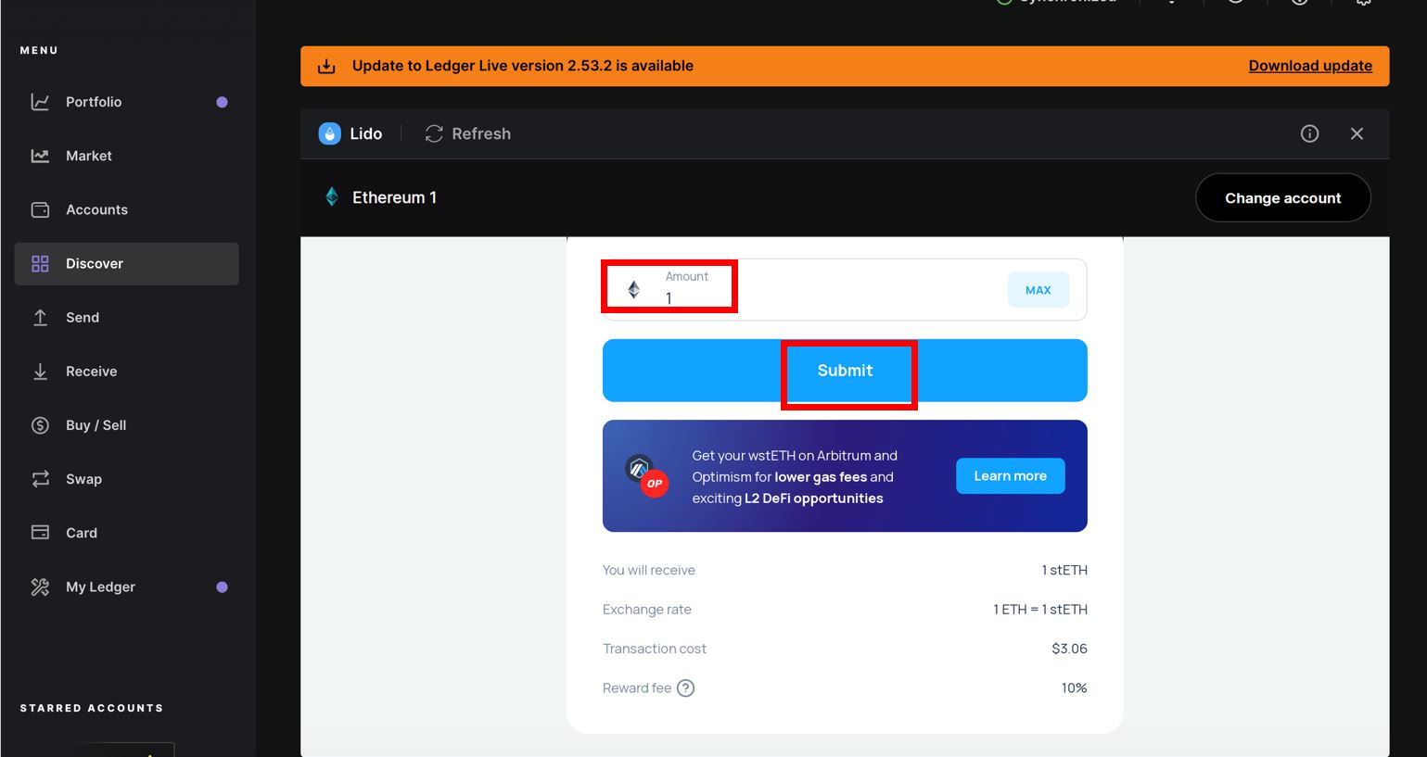The image size is (1427, 757).
Task: Submit the staking transaction
Action: tap(845, 371)
